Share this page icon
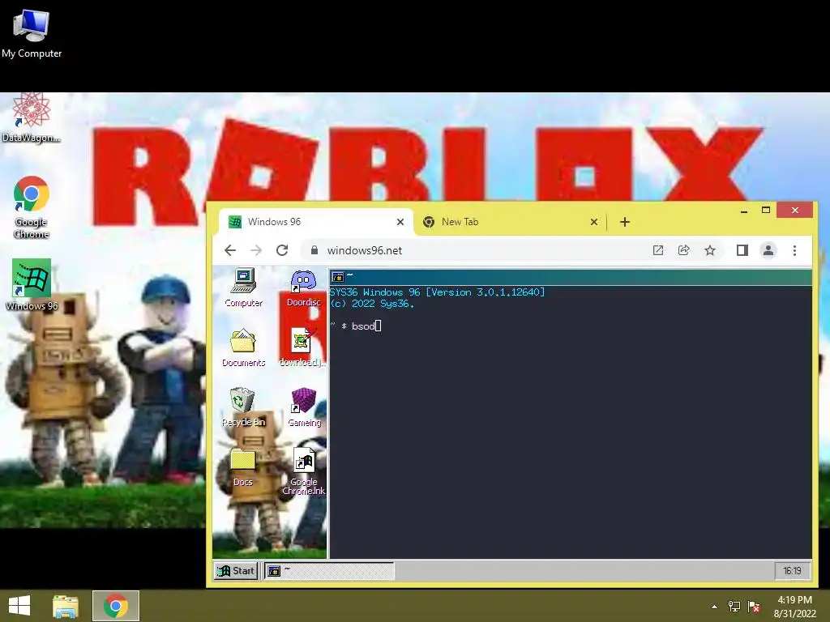Screen dimensions: 830x622 tap(684, 250)
